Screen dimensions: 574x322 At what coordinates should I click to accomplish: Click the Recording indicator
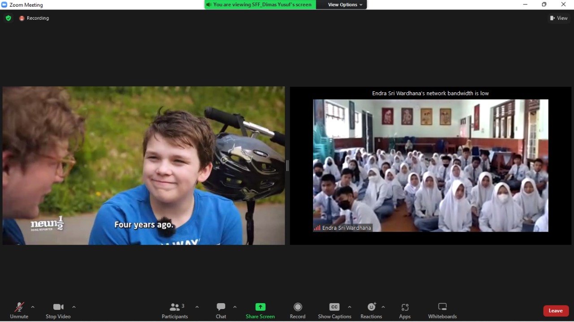pos(34,18)
